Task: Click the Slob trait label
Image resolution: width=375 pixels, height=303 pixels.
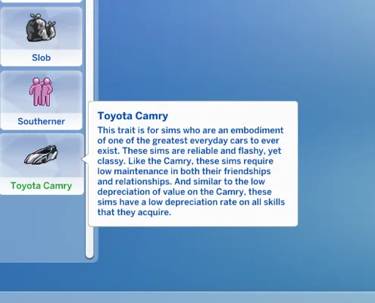Action: point(41,58)
